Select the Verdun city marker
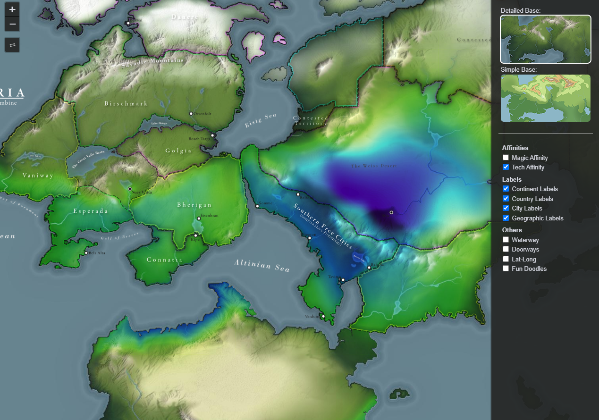Image resolution: width=599 pixels, height=420 pixels. 323,316
